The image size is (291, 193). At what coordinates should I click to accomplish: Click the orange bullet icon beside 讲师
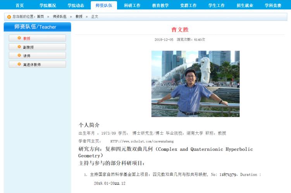click(x=19, y=55)
